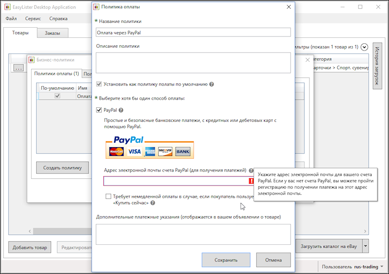Click app icon in Политика оплаты dialog title
389x274 pixels.
click(x=96, y=7)
